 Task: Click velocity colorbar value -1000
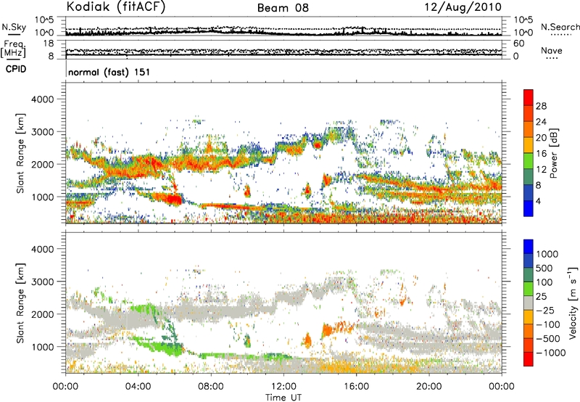(x=551, y=353)
